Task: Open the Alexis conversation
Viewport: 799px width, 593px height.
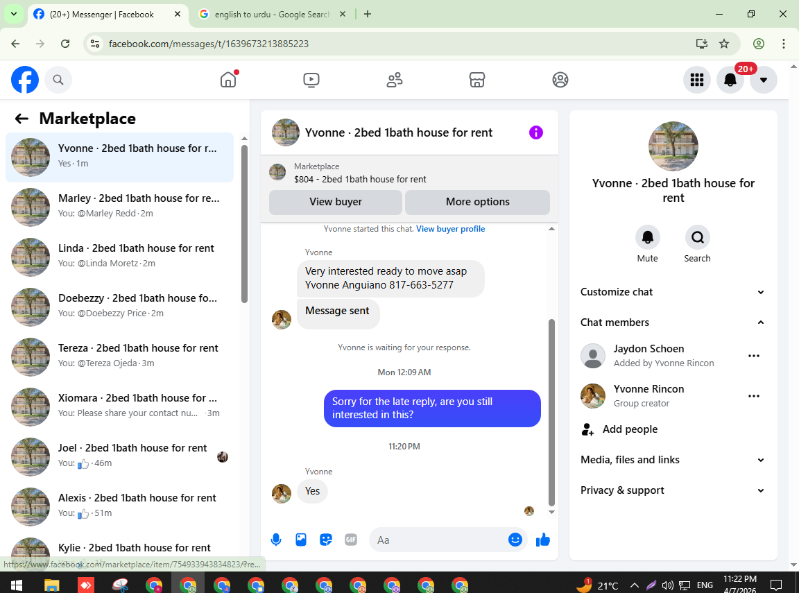Action: (x=120, y=507)
